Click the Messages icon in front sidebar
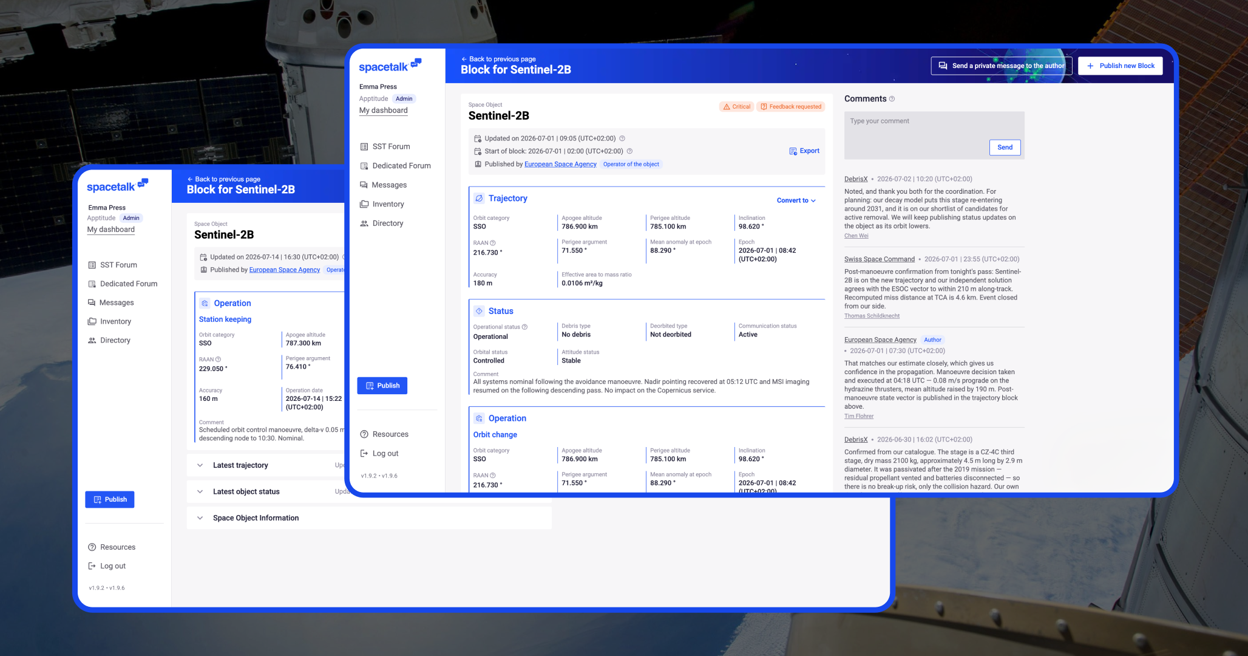Image resolution: width=1248 pixels, height=656 pixels. tap(364, 185)
